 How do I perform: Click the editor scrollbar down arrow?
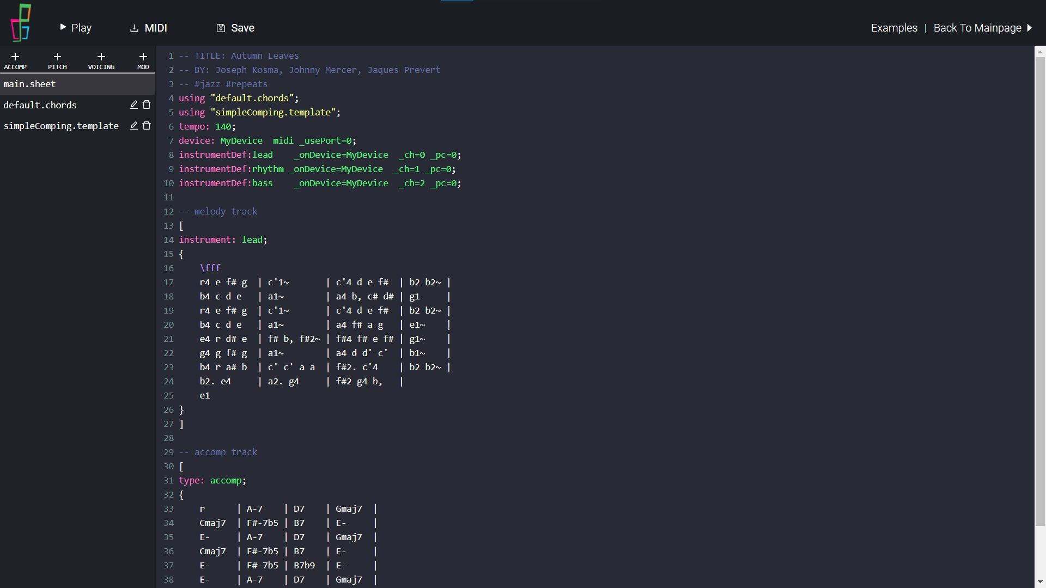click(x=1040, y=582)
